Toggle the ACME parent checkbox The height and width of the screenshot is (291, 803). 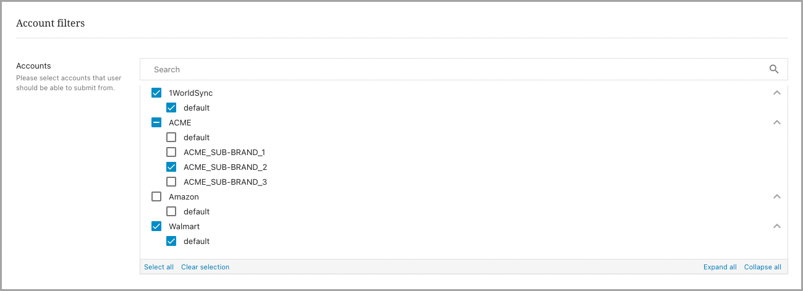pyautogui.click(x=156, y=122)
